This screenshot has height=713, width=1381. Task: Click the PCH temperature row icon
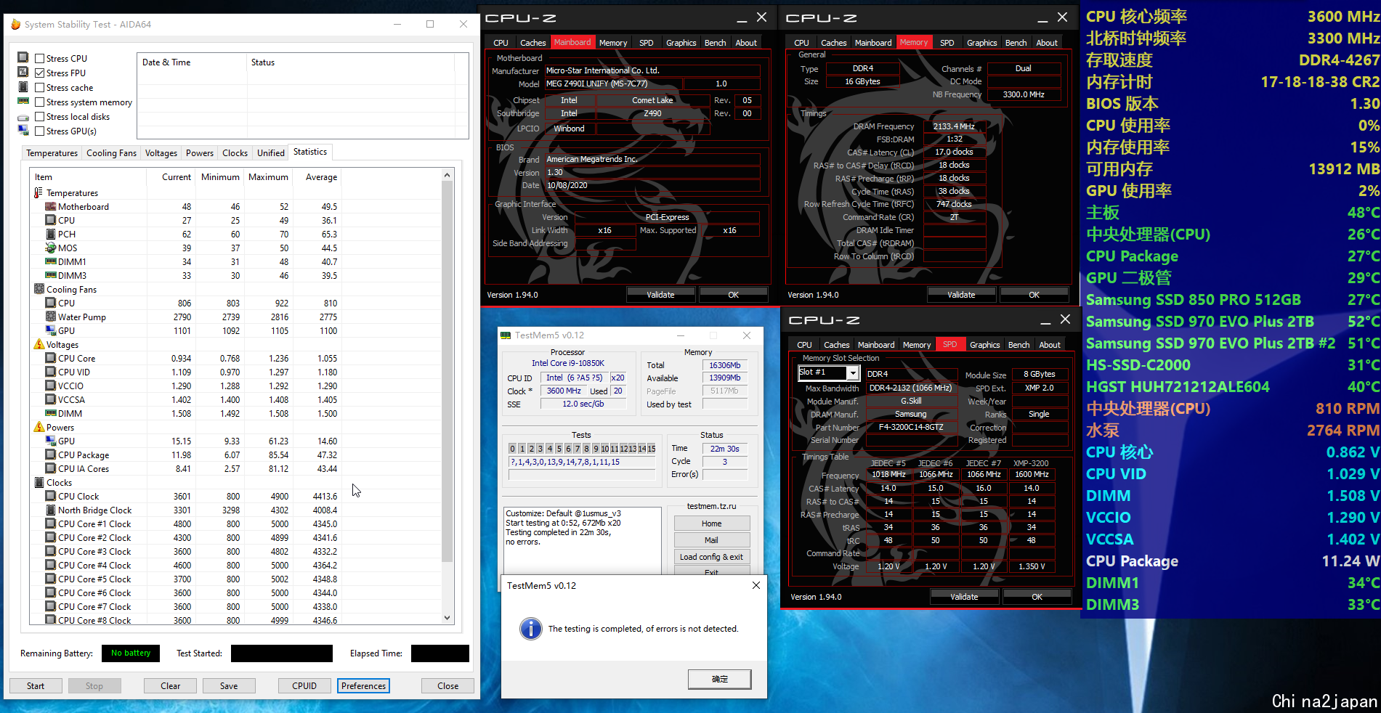51,234
